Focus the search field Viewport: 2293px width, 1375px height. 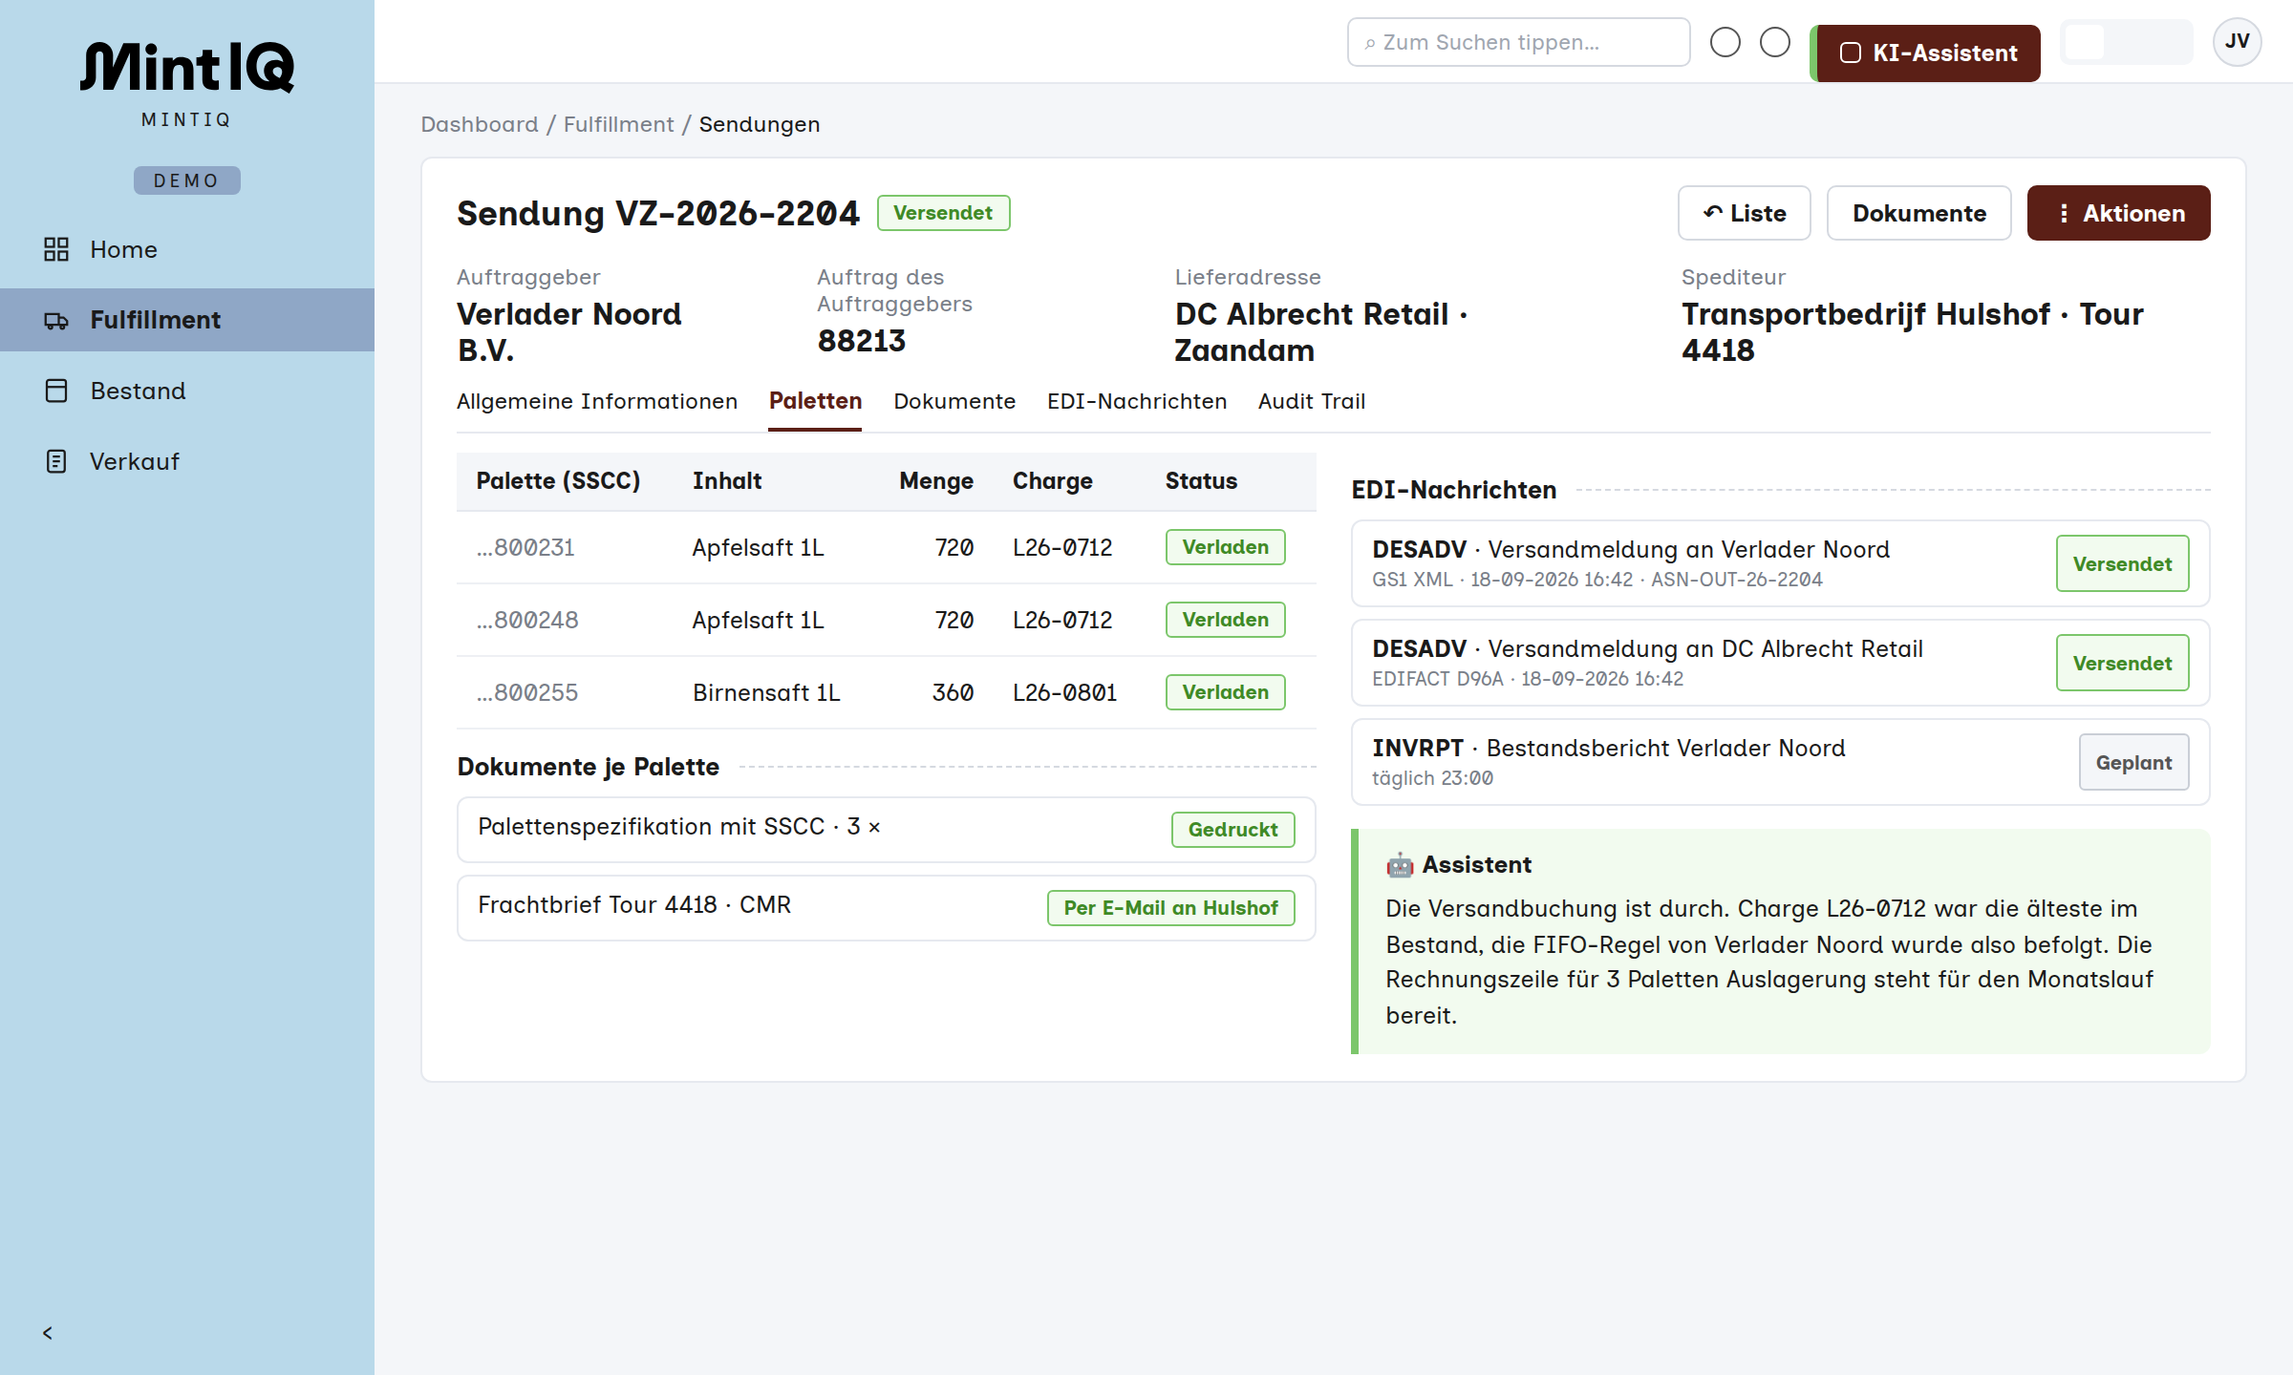click(x=1519, y=42)
